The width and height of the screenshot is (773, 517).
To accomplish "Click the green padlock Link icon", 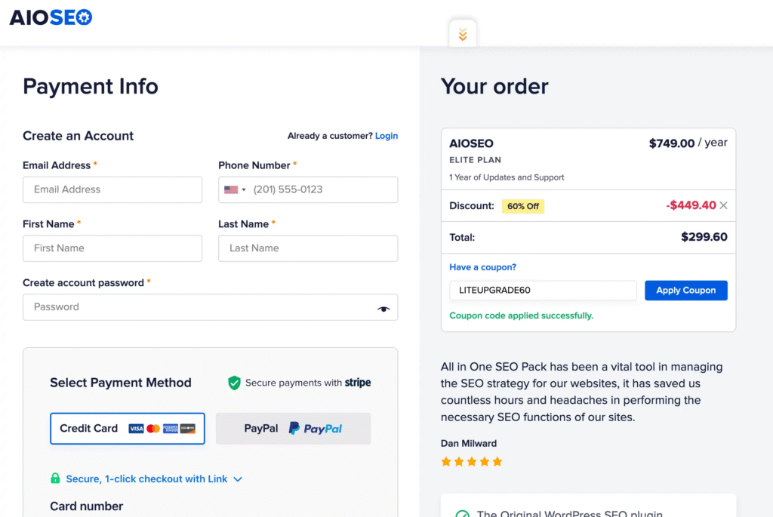I will (x=55, y=479).
